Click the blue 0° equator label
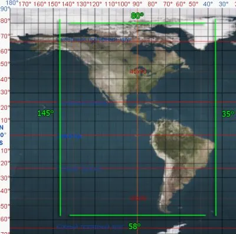The width and height of the screenshot is (236, 234). click(x=3, y=135)
